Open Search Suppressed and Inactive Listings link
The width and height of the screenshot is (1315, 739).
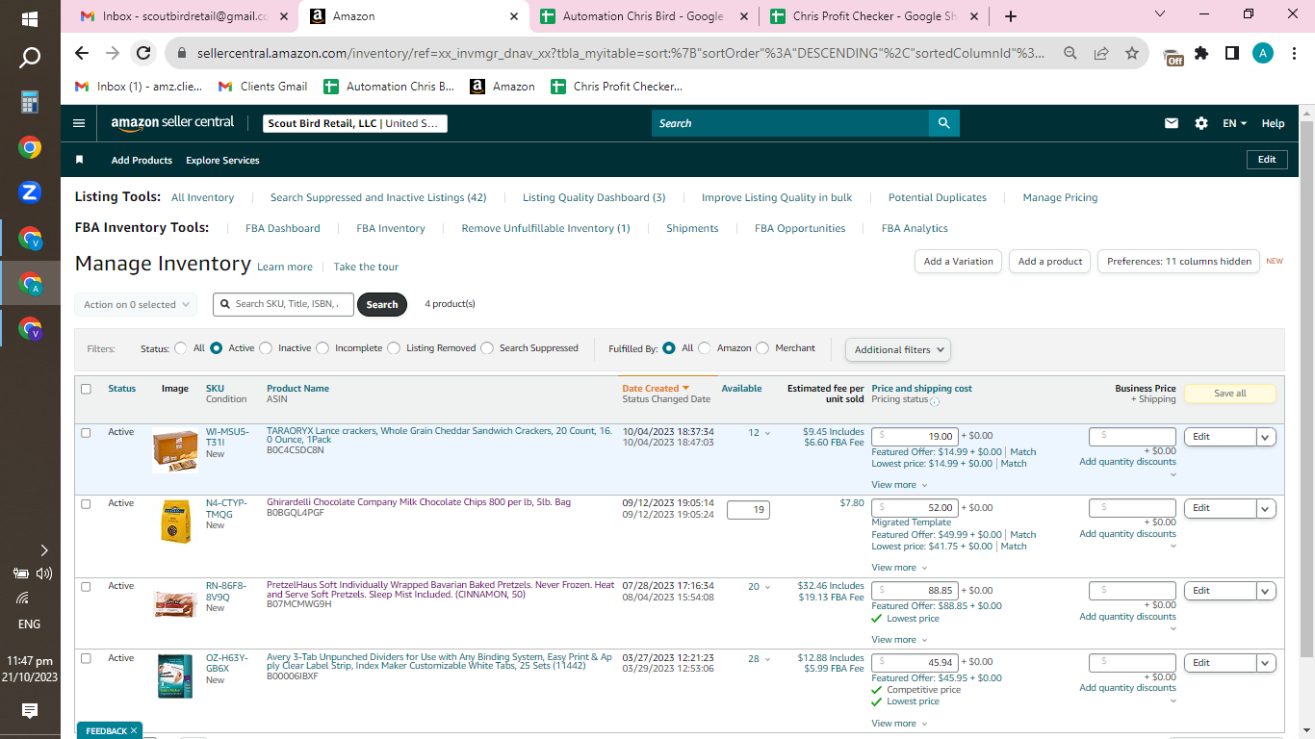click(378, 197)
